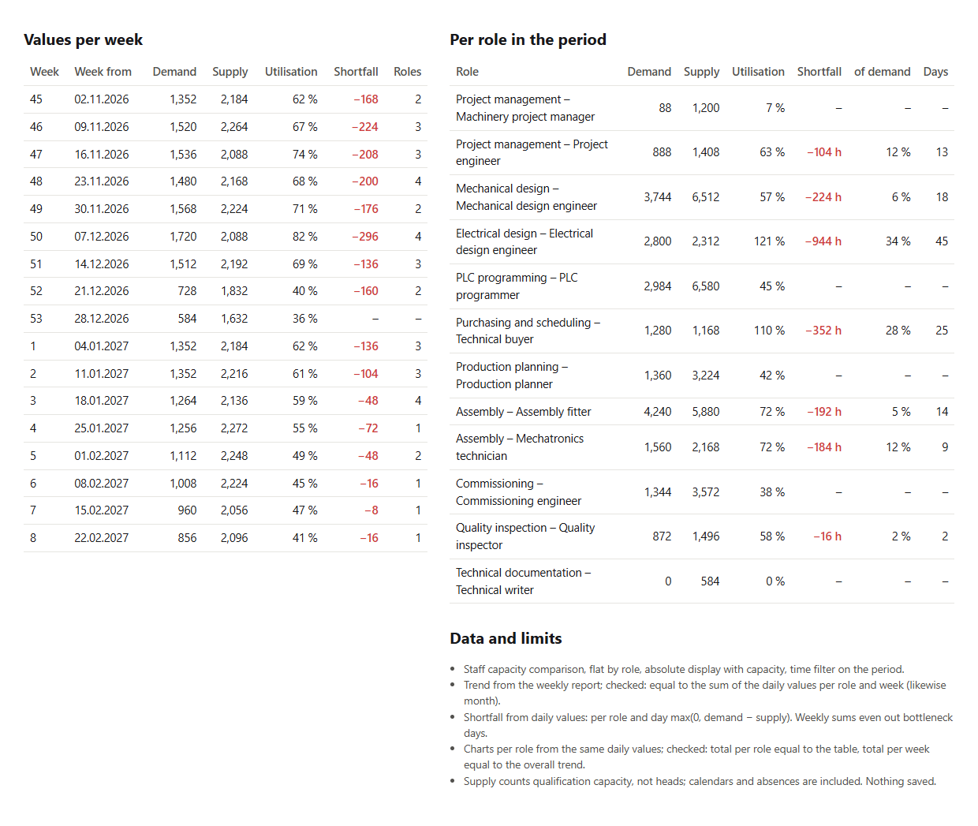The image size is (978, 826).
Task: Select role Mechanical design engineer
Action: [x=526, y=197]
